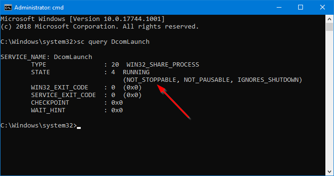Close the Administrator cmd window
This screenshot has width=334, height=176.
(323, 8)
